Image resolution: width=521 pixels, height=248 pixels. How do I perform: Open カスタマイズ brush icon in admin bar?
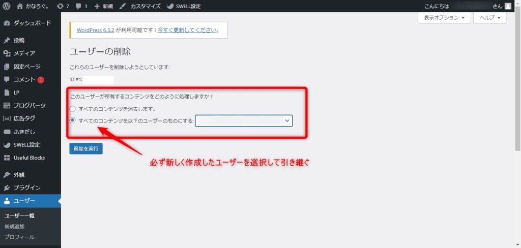123,6
